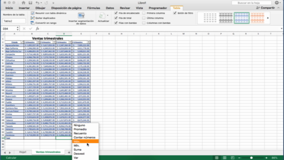The width and height of the screenshot is (284, 160).
Task: Select the orange table style thumbnail
Action: 257,18
